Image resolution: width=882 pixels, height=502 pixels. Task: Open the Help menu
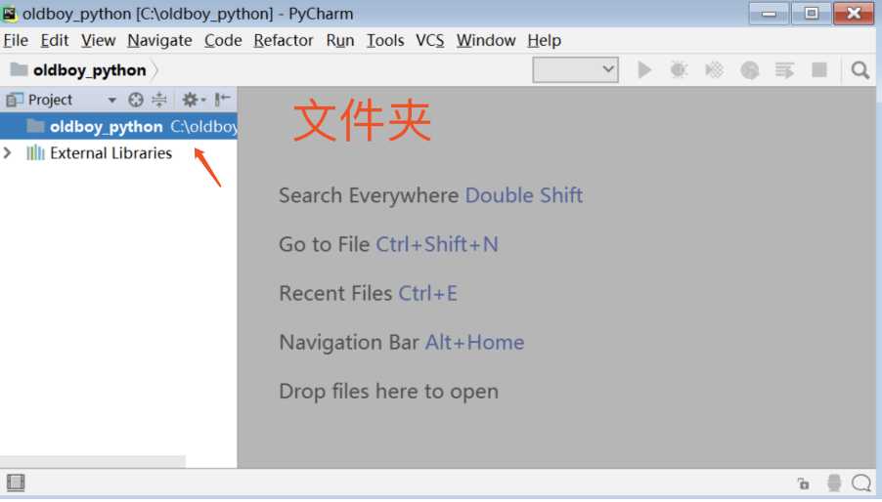click(544, 40)
